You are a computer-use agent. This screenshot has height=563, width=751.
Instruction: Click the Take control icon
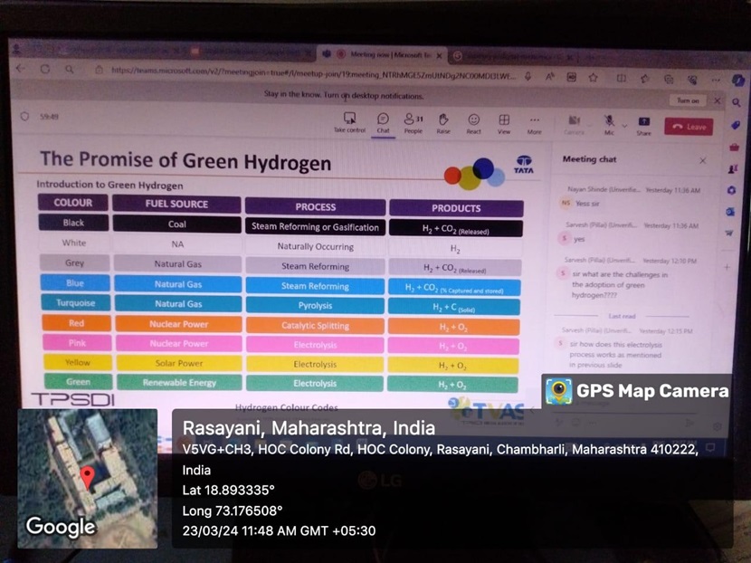(349, 119)
